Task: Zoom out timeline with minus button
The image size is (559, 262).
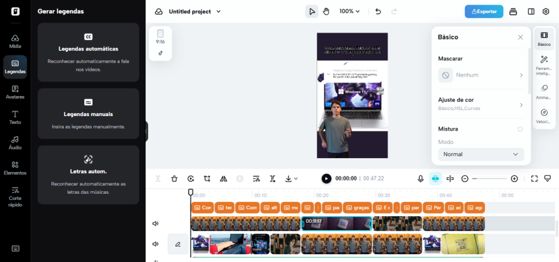Action: (x=465, y=179)
